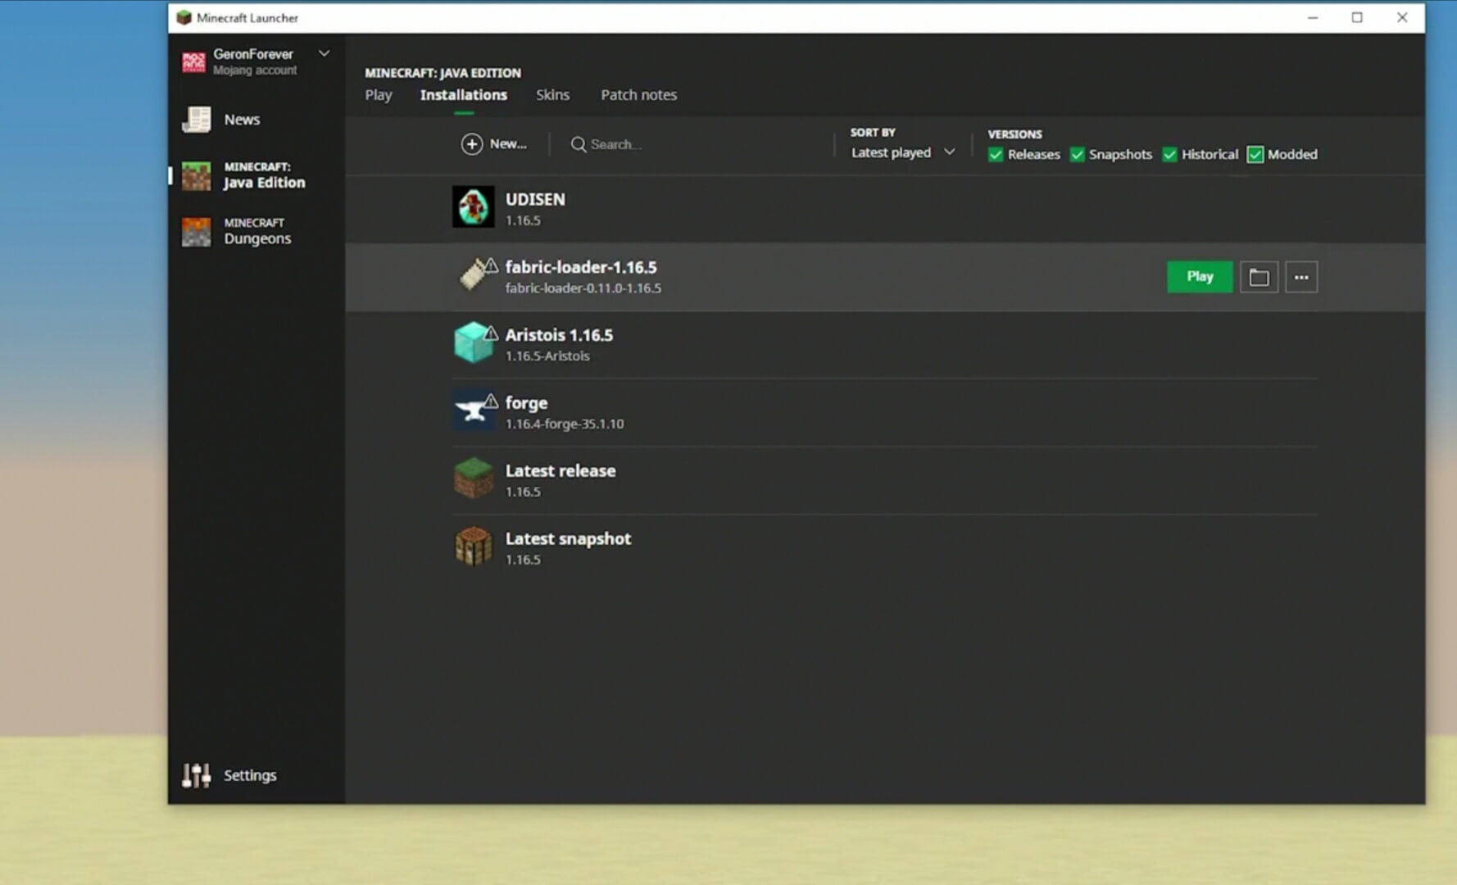Uncheck the Historical versions checkbox
Screen dimensions: 1457x885
point(1170,155)
